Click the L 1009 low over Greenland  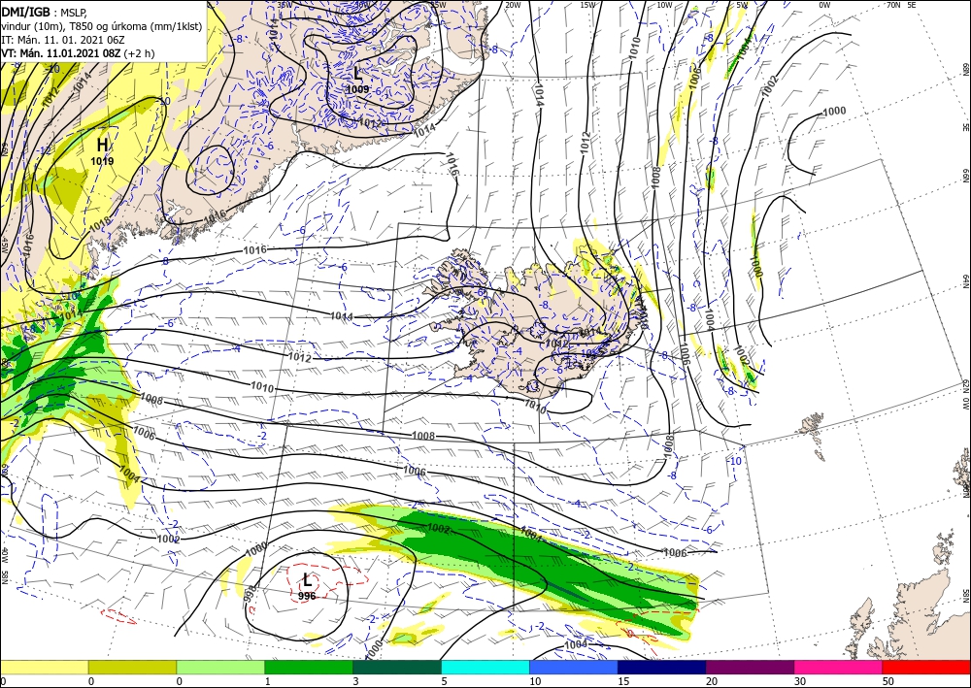pyautogui.click(x=358, y=81)
